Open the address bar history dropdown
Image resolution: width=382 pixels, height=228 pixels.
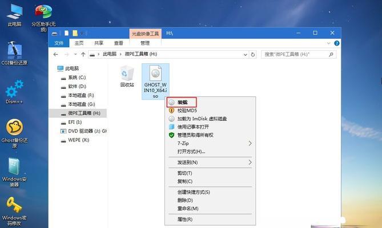(x=246, y=55)
